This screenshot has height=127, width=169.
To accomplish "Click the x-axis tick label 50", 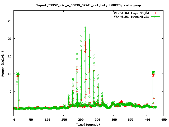I will tap(31, 120).
